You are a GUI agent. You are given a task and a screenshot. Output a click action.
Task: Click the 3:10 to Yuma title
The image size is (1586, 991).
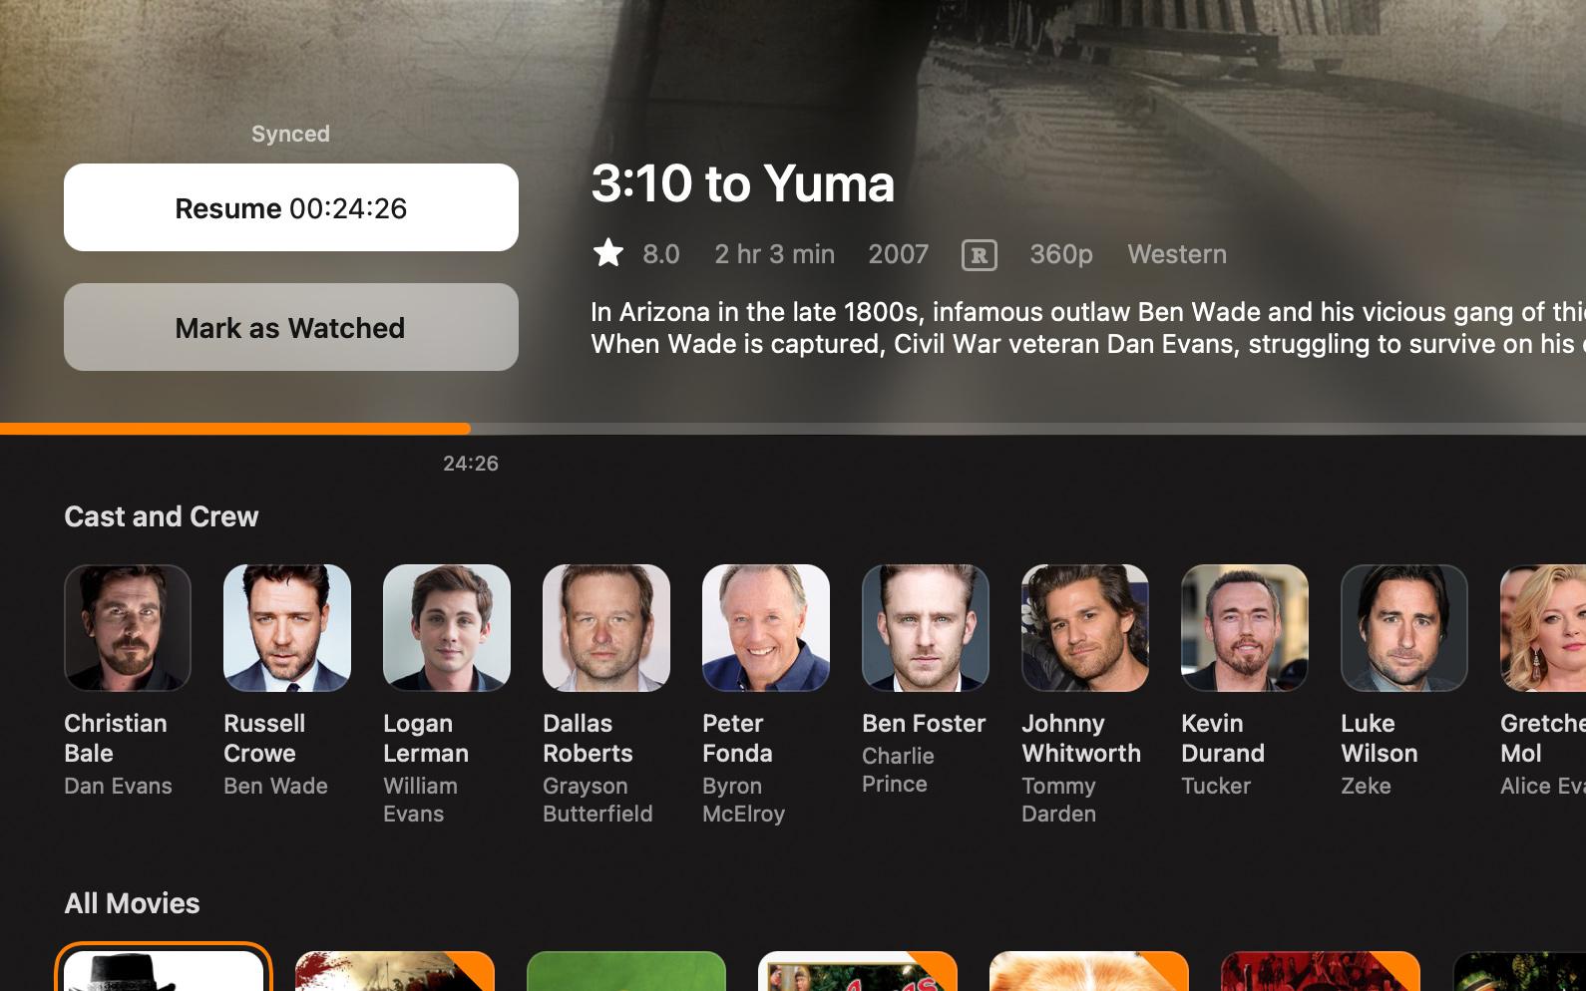click(x=743, y=183)
